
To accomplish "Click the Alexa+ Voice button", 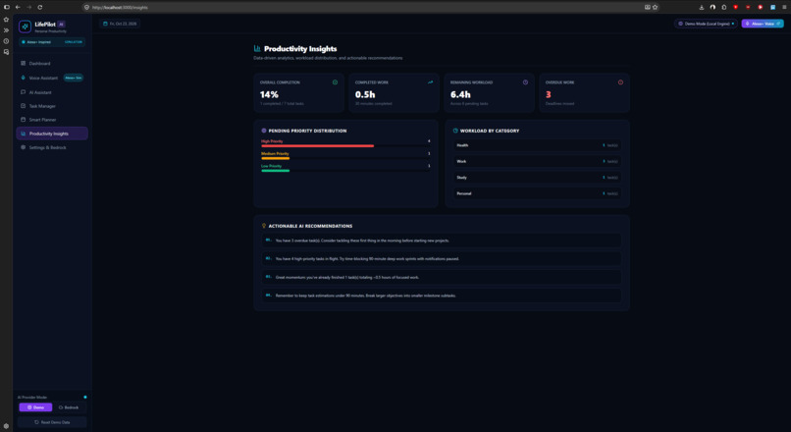I will [x=763, y=24].
